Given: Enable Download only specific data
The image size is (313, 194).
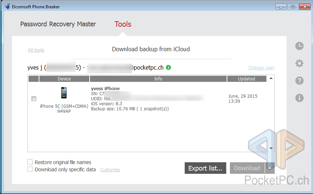Looking at the screenshot, I should pyautogui.click(x=30, y=169).
